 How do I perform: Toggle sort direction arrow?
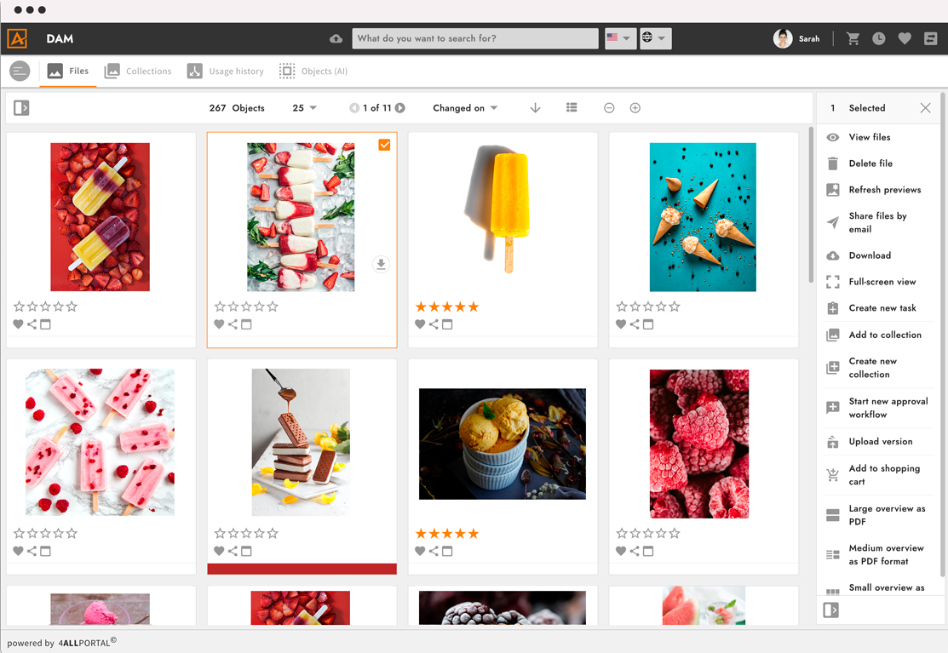[535, 108]
